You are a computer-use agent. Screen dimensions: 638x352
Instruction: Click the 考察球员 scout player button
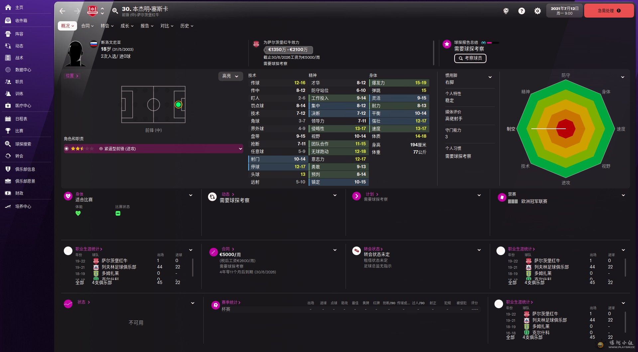tap(470, 58)
